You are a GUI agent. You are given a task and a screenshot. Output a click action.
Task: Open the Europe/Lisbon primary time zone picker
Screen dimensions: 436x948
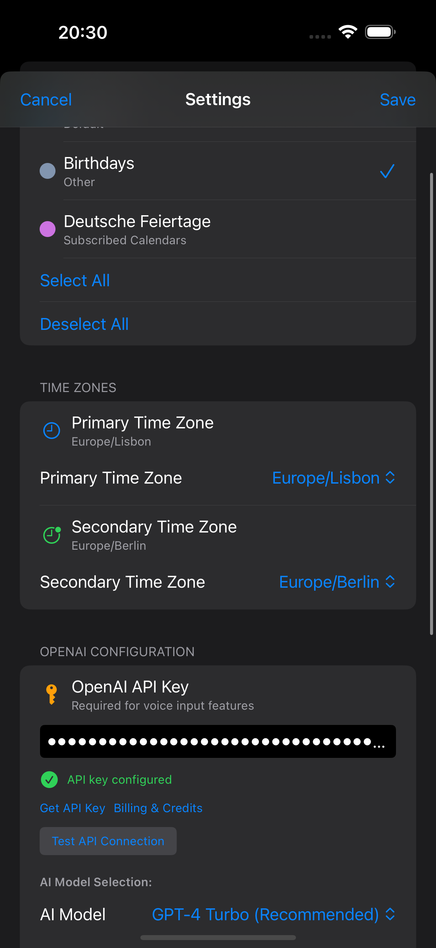tap(333, 478)
